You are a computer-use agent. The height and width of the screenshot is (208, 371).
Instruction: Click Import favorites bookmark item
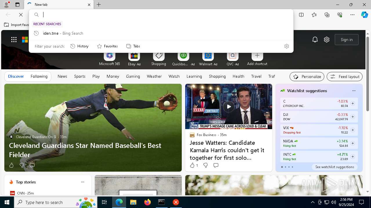click(17, 25)
